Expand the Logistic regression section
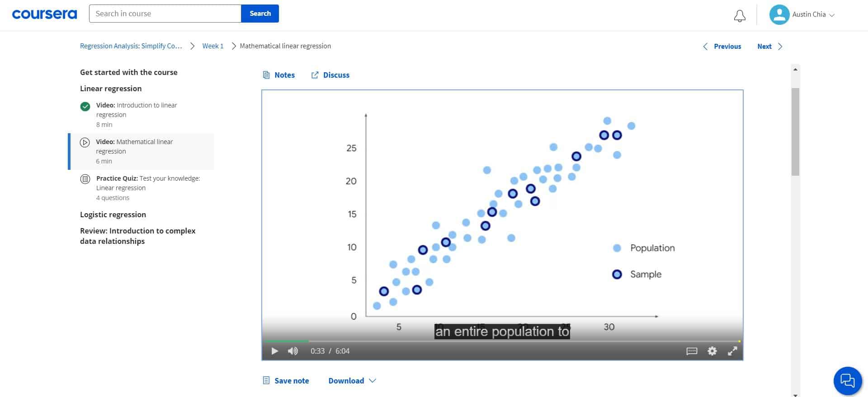Image resolution: width=868 pixels, height=397 pixels. (113, 215)
